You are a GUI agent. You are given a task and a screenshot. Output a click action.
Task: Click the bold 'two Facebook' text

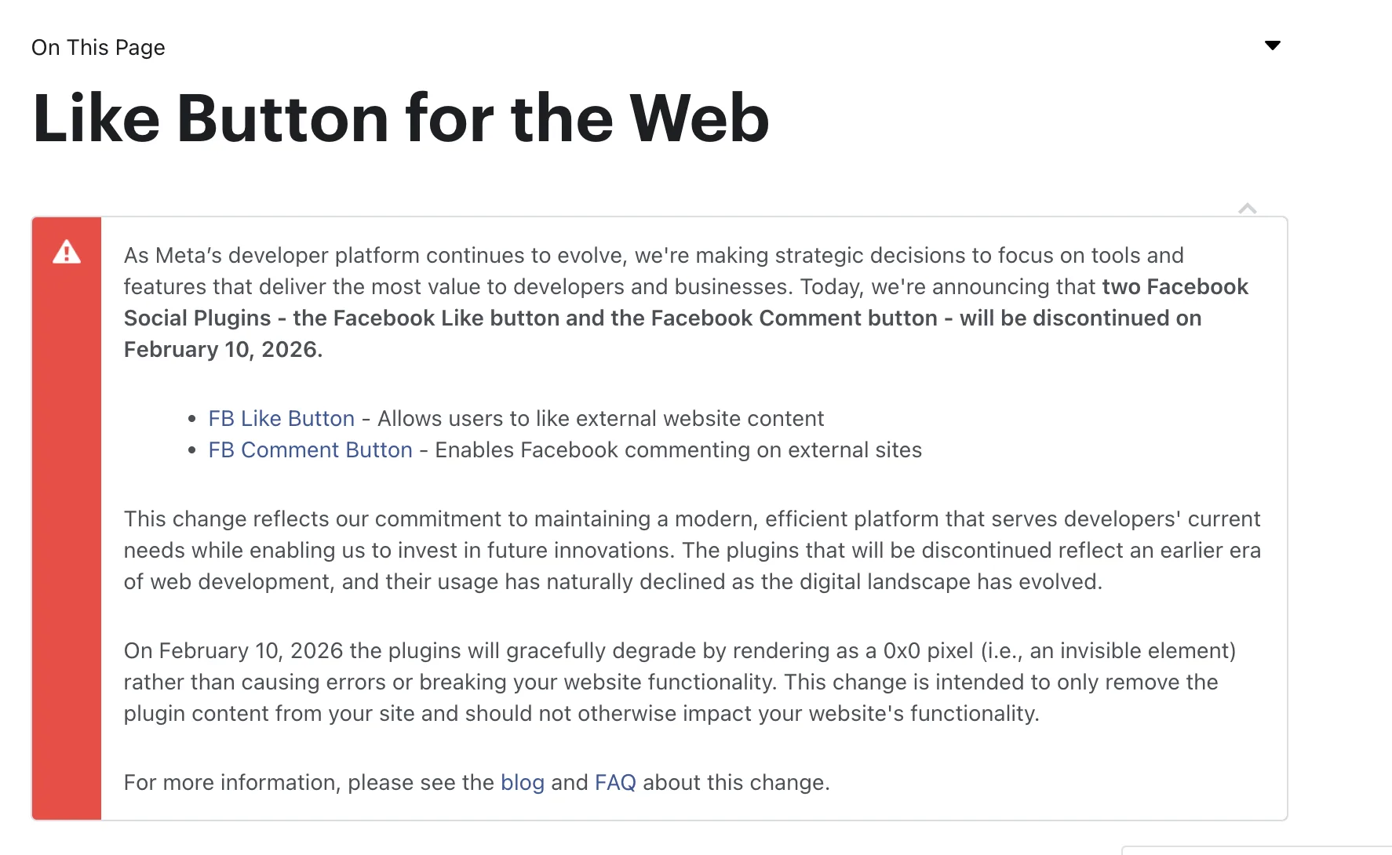tap(1175, 287)
